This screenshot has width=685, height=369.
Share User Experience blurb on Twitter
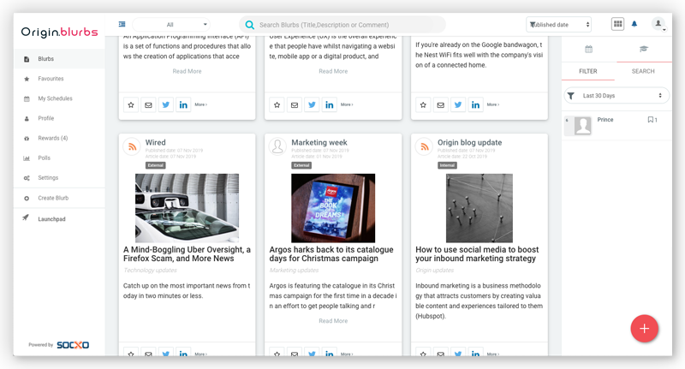pos(312,104)
